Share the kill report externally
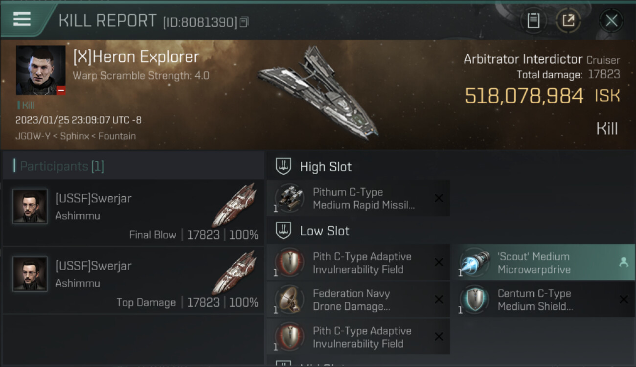The height and width of the screenshot is (367, 636). pyautogui.click(x=568, y=21)
